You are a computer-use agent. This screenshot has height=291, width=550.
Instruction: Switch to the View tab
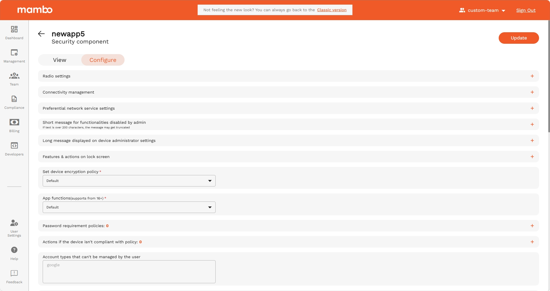tap(60, 60)
